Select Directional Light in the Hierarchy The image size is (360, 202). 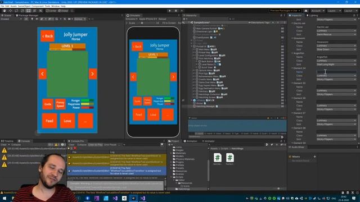204,31
